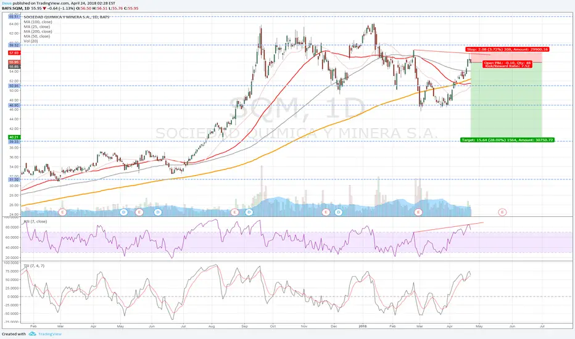This screenshot has height=339, width=575.
Task: Click the 46.90 horizontal line price label
Action: [14, 105]
